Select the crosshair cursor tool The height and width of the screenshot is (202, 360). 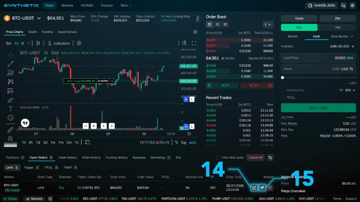point(10,55)
